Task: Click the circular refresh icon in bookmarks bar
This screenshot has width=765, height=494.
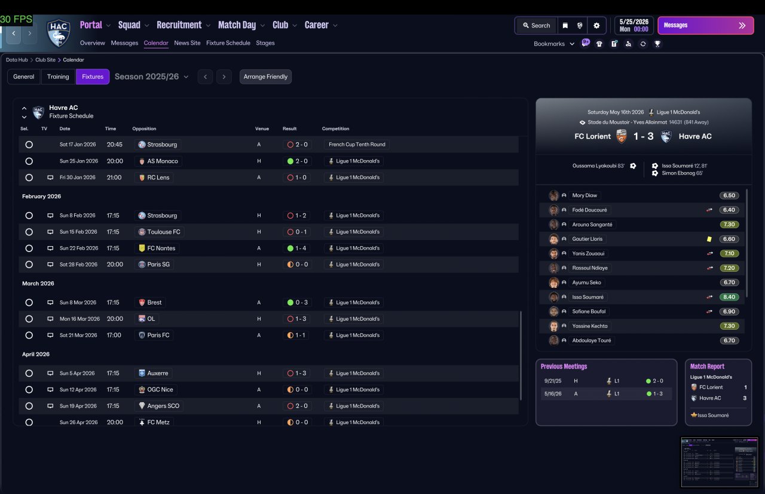Action: [643, 44]
